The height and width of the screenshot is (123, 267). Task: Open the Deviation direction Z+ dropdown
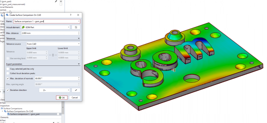[55, 90]
